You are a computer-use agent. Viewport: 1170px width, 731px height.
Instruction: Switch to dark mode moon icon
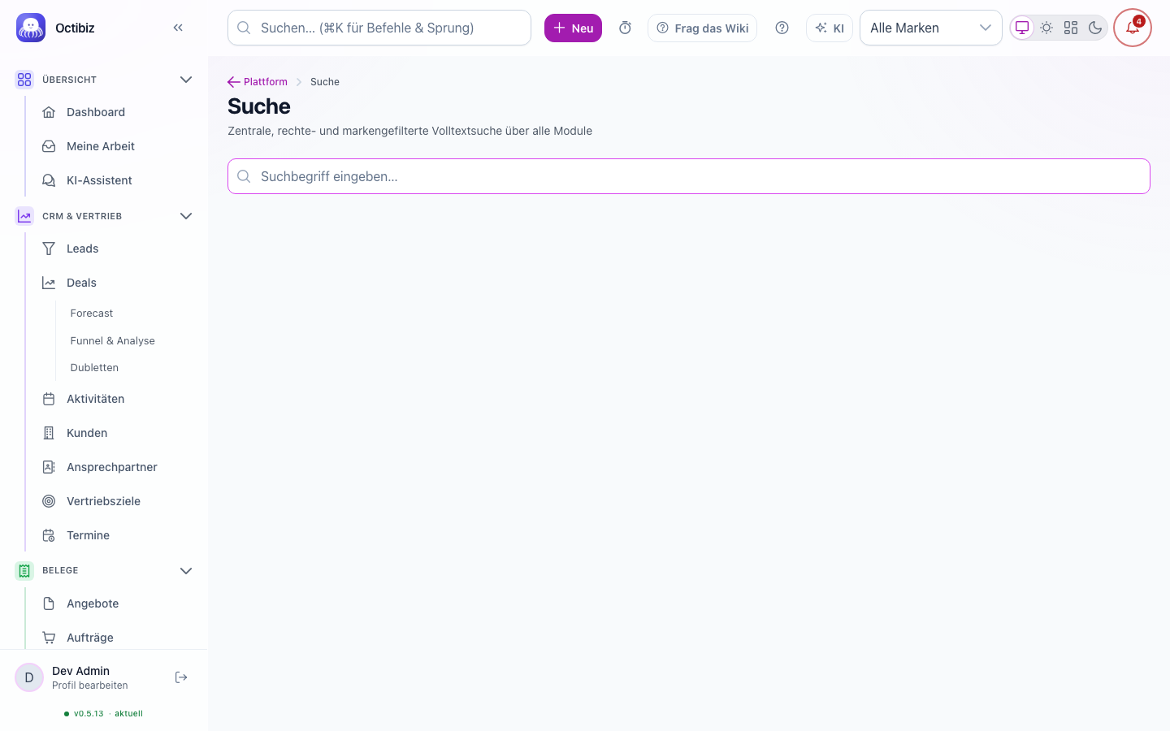click(x=1095, y=28)
